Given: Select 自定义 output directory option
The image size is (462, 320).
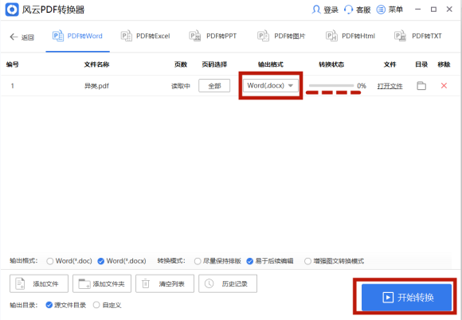Looking at the screenshot, I should (x=107, y=305).
